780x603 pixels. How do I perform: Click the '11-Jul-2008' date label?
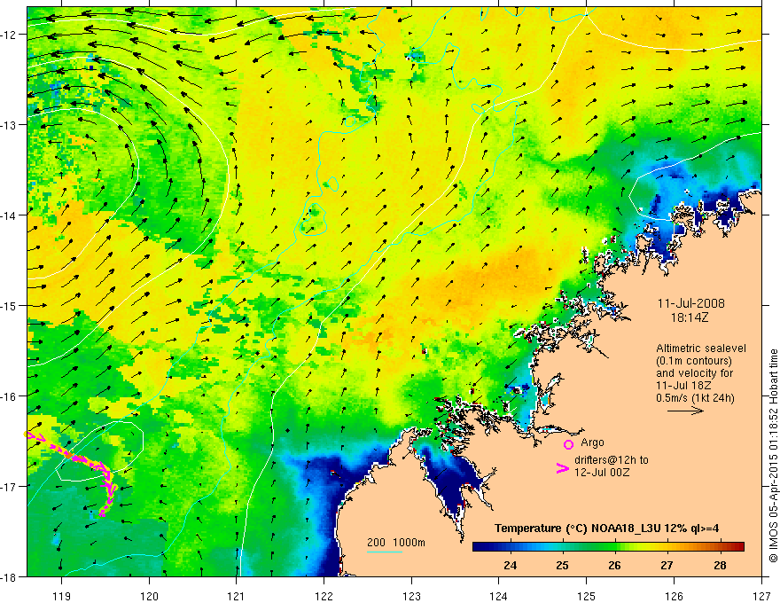coord(691,303)
